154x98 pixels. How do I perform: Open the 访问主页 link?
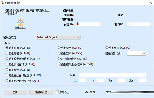(x=90, y=92)
